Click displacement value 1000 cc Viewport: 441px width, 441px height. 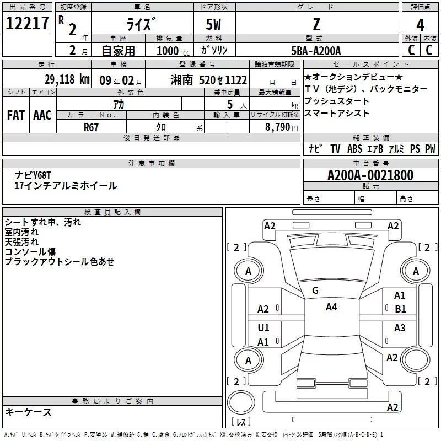pyautogui.click(x=173, y=51)
